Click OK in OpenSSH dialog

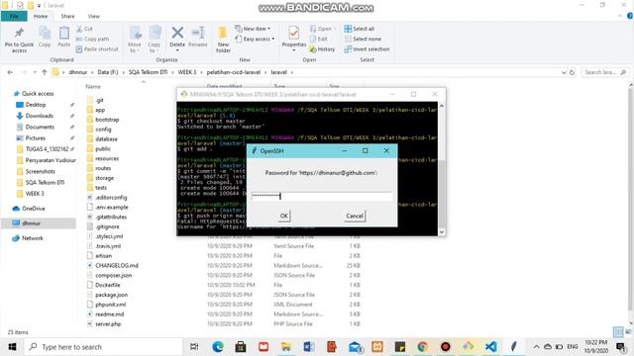[284, 216]
